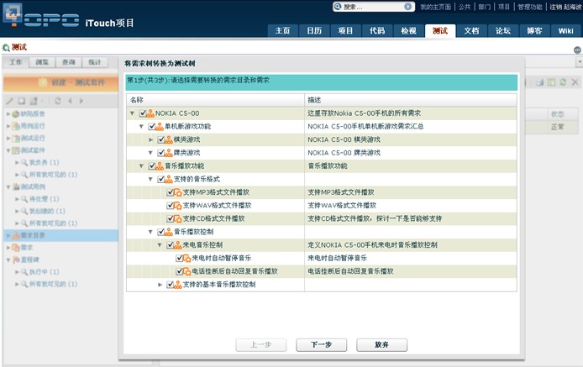The height and width of the screenshot is (367, 583).
Task: Click the green columns icon in the right toolbar
Action: click(x=551, y=82)
